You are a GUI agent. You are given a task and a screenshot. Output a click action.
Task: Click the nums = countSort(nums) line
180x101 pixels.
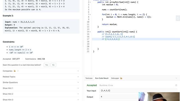[114, 10]
